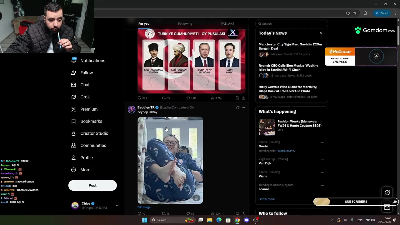Viewport: 400px width, 225px height.
Task: Click the image edit icon on photo
Action: [x=196, y=198]
